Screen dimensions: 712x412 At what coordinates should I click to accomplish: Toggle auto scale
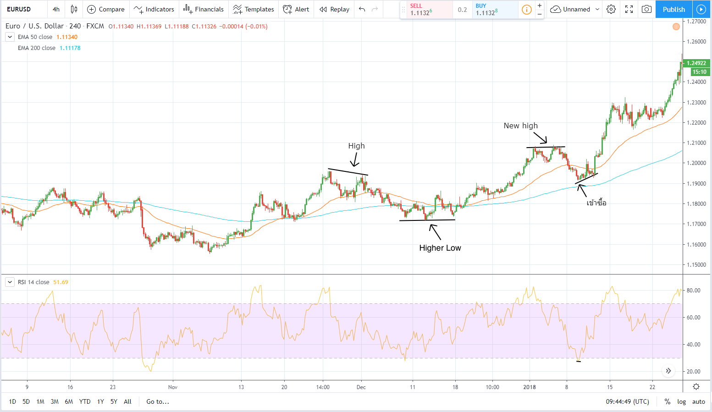[x=698, y=401]
